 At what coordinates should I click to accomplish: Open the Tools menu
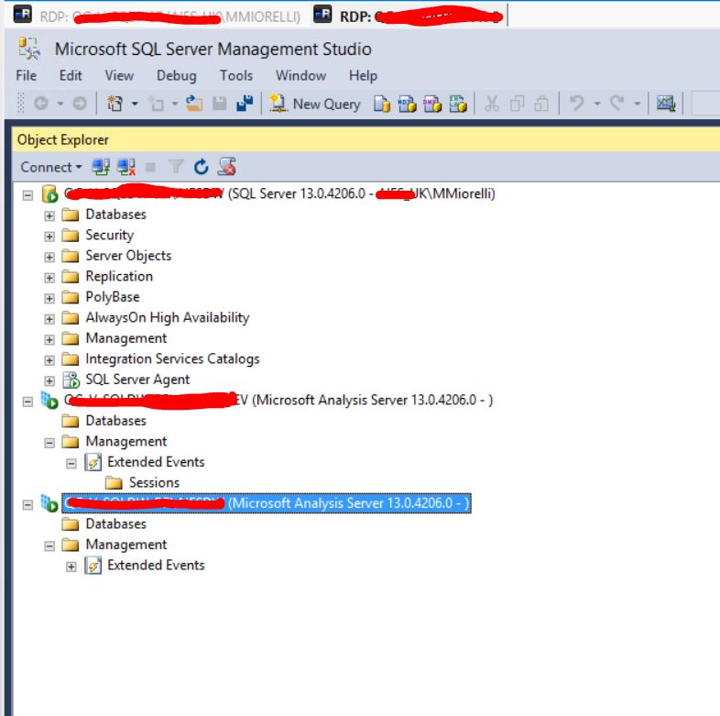coord(236,75)
